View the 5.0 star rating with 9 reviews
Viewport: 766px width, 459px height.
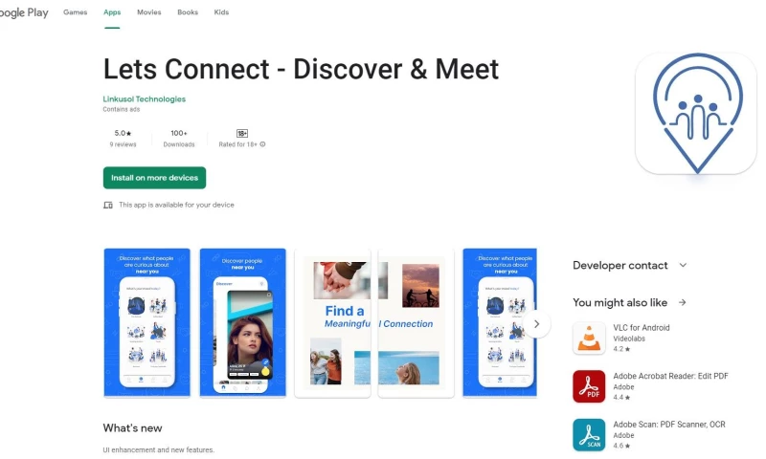tap(124, 138)
